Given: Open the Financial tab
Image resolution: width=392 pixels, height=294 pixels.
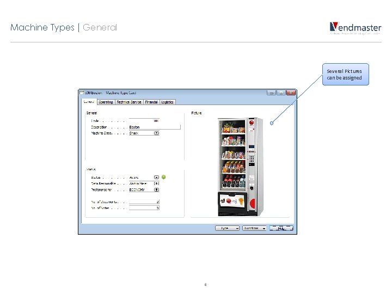Looking at the screenshot, I should (x=151, y=102).
